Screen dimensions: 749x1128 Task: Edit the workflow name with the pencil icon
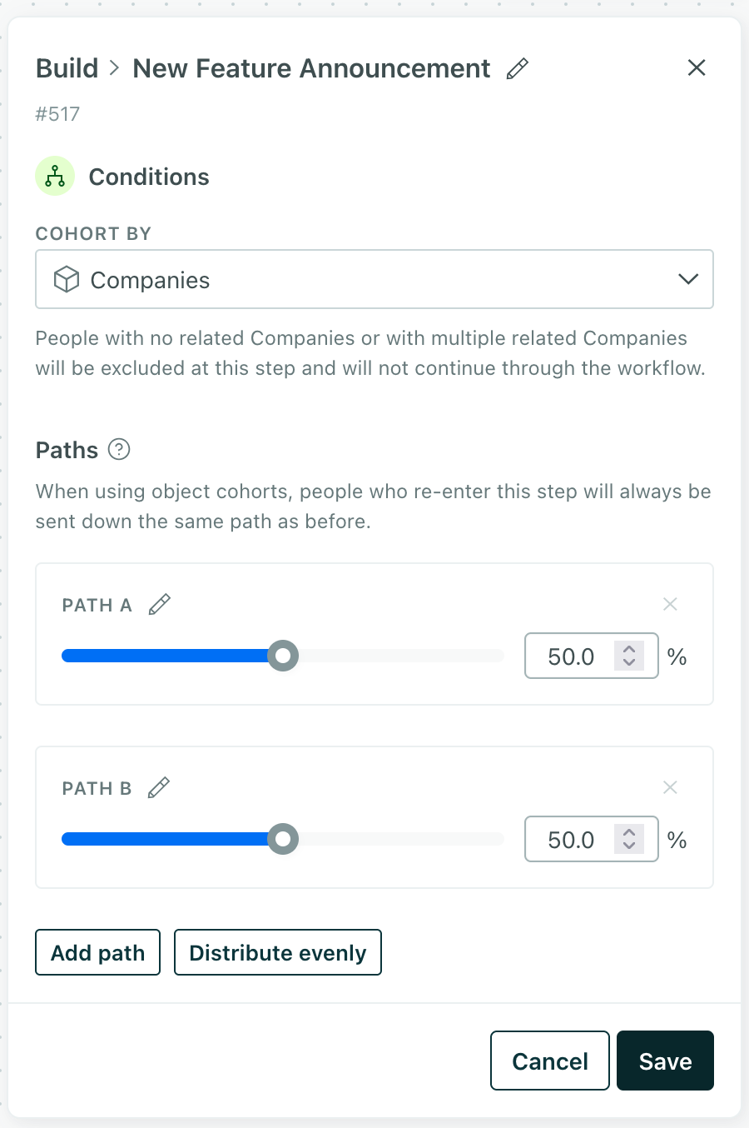pyautogui.click(x=517, y=68)
